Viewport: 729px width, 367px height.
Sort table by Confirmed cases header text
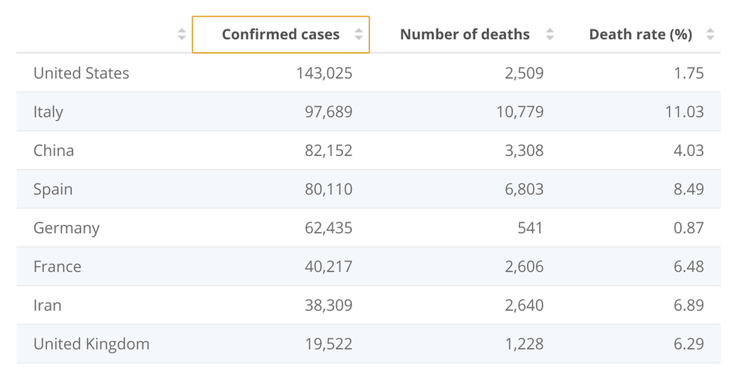[x=280, y=34]
